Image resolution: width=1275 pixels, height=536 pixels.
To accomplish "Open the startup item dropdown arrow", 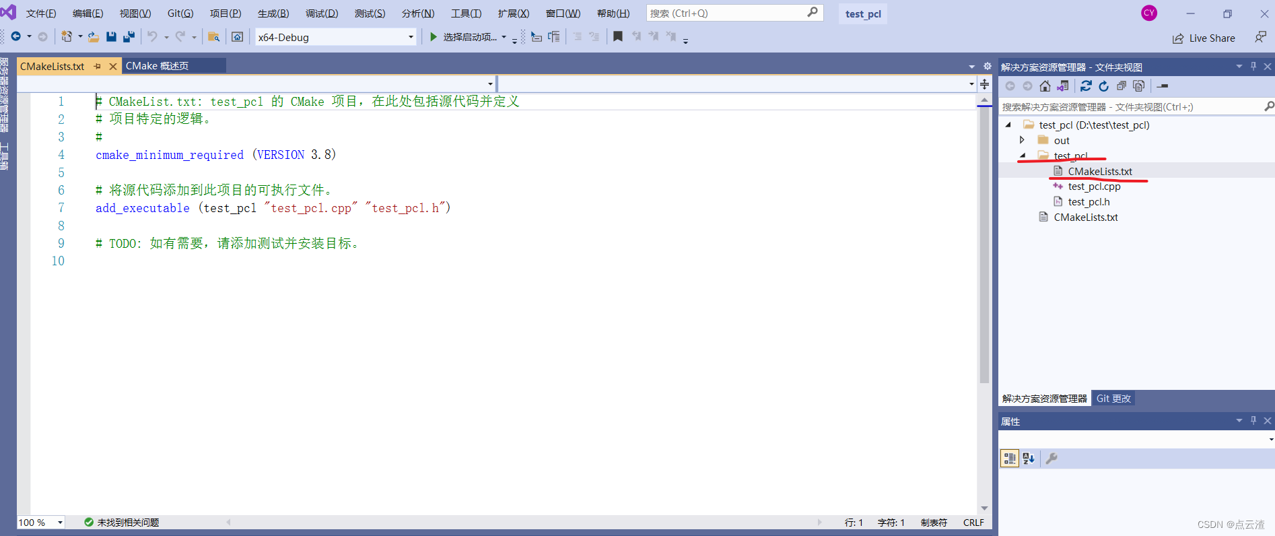I will (x=504, y=37).
